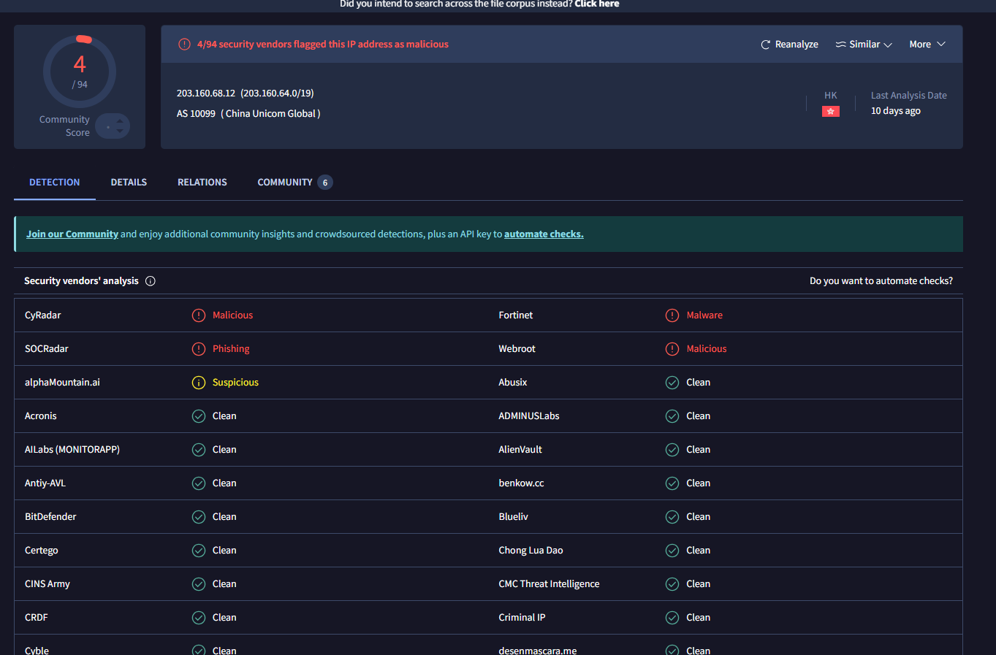This screenshot has height=655, width=996.
Task: Click Abusix clean checkmark icon
Action: click(x=672, y=383)
